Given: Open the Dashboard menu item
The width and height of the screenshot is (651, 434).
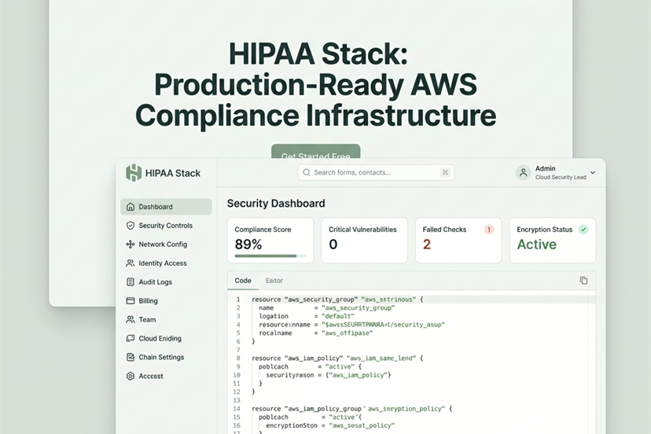Looking at the screenshot, I should [x=166, y=207].
